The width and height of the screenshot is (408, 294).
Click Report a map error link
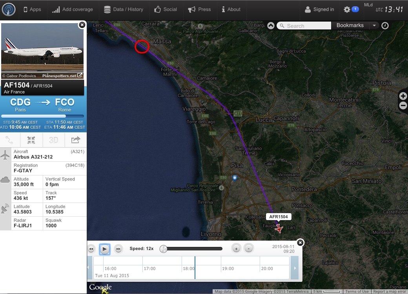coord(390,292)
